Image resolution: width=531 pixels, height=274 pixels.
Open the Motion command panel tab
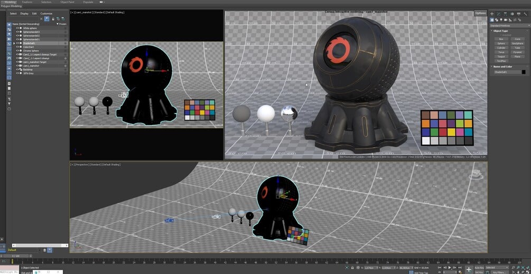point(512,14)
